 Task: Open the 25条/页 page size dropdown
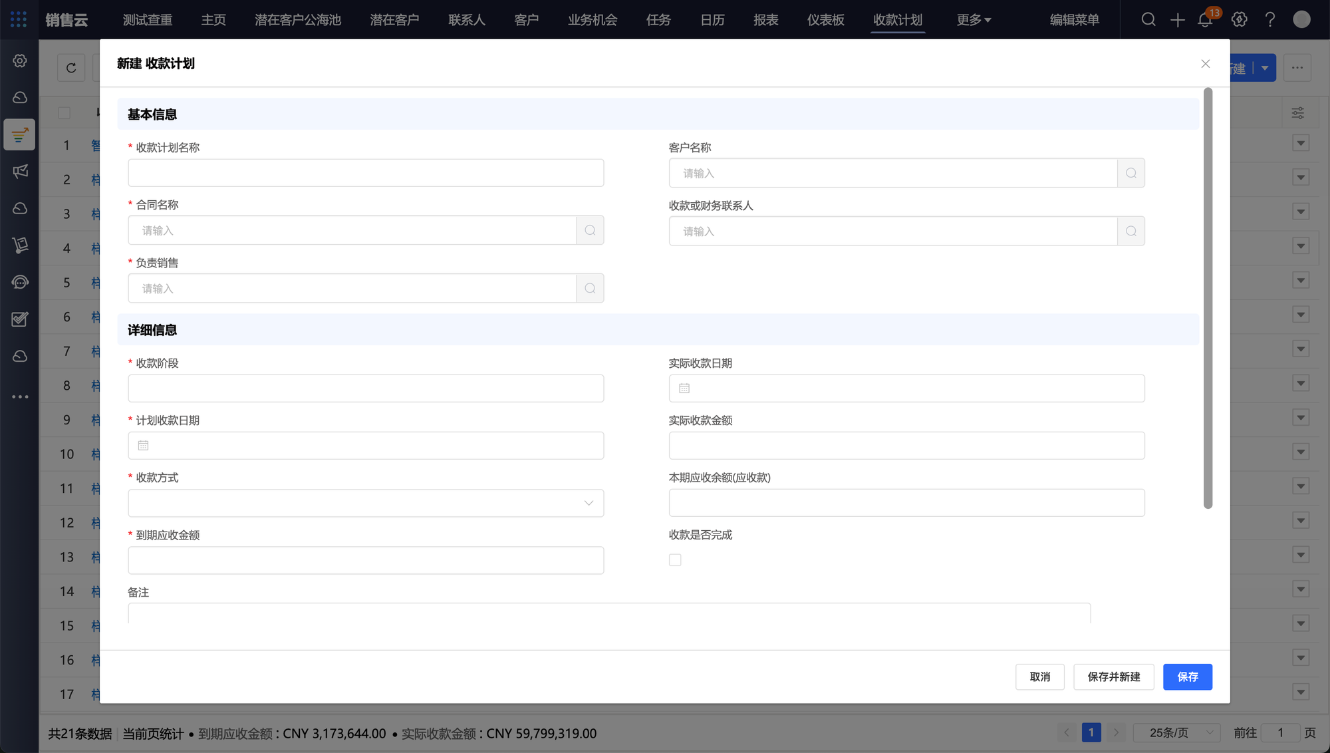(1177, 732)
